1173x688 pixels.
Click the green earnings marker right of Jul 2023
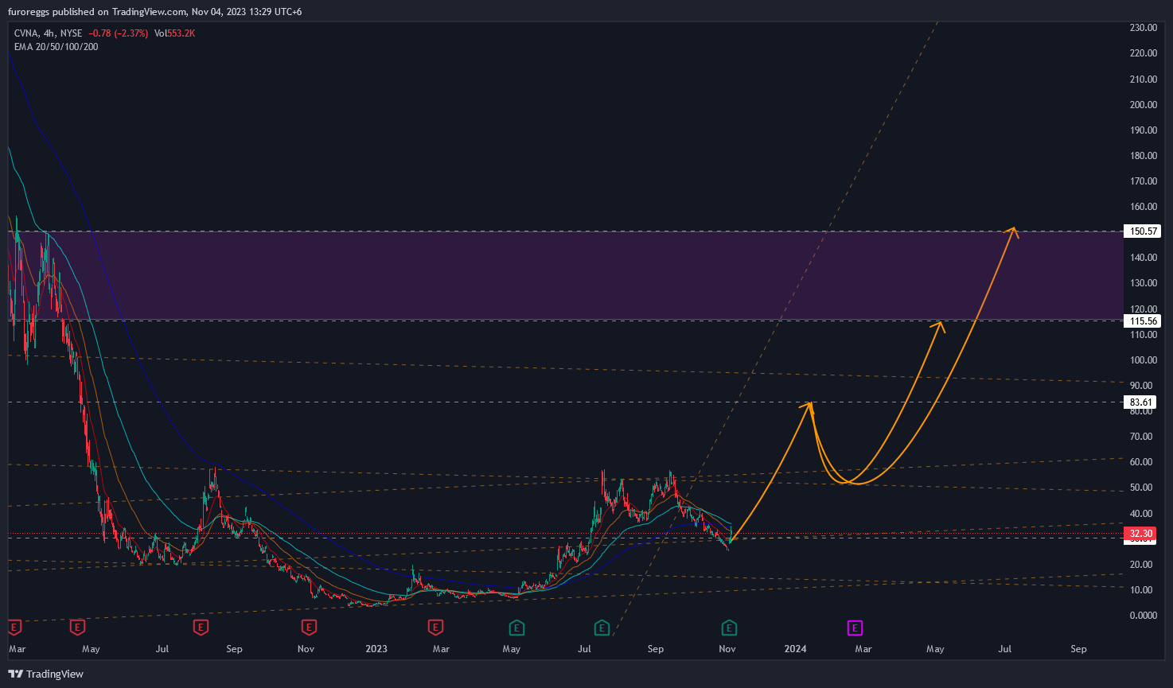602,628
